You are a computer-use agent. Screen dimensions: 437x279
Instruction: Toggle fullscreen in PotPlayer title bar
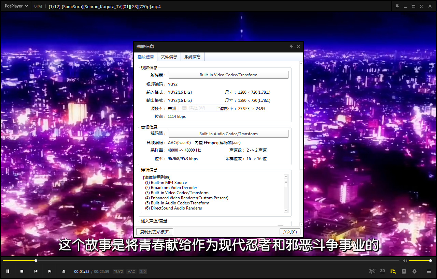pyautogui.click(x=422, y=6)
